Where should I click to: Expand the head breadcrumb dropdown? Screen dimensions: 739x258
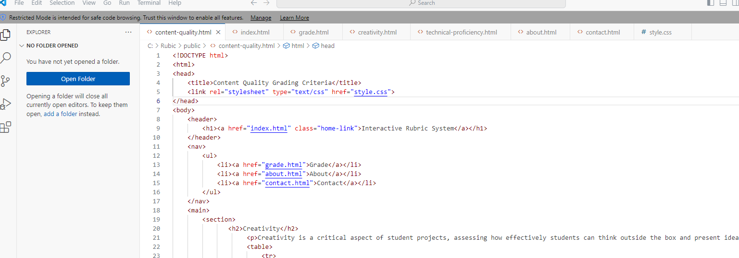point(327,46)
